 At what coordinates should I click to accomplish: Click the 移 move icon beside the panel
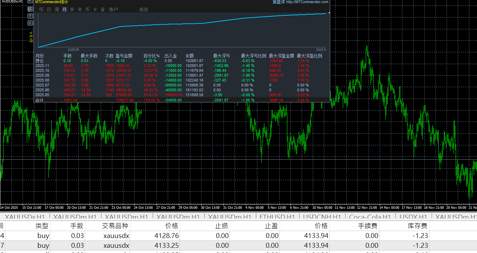coord(30,9)
